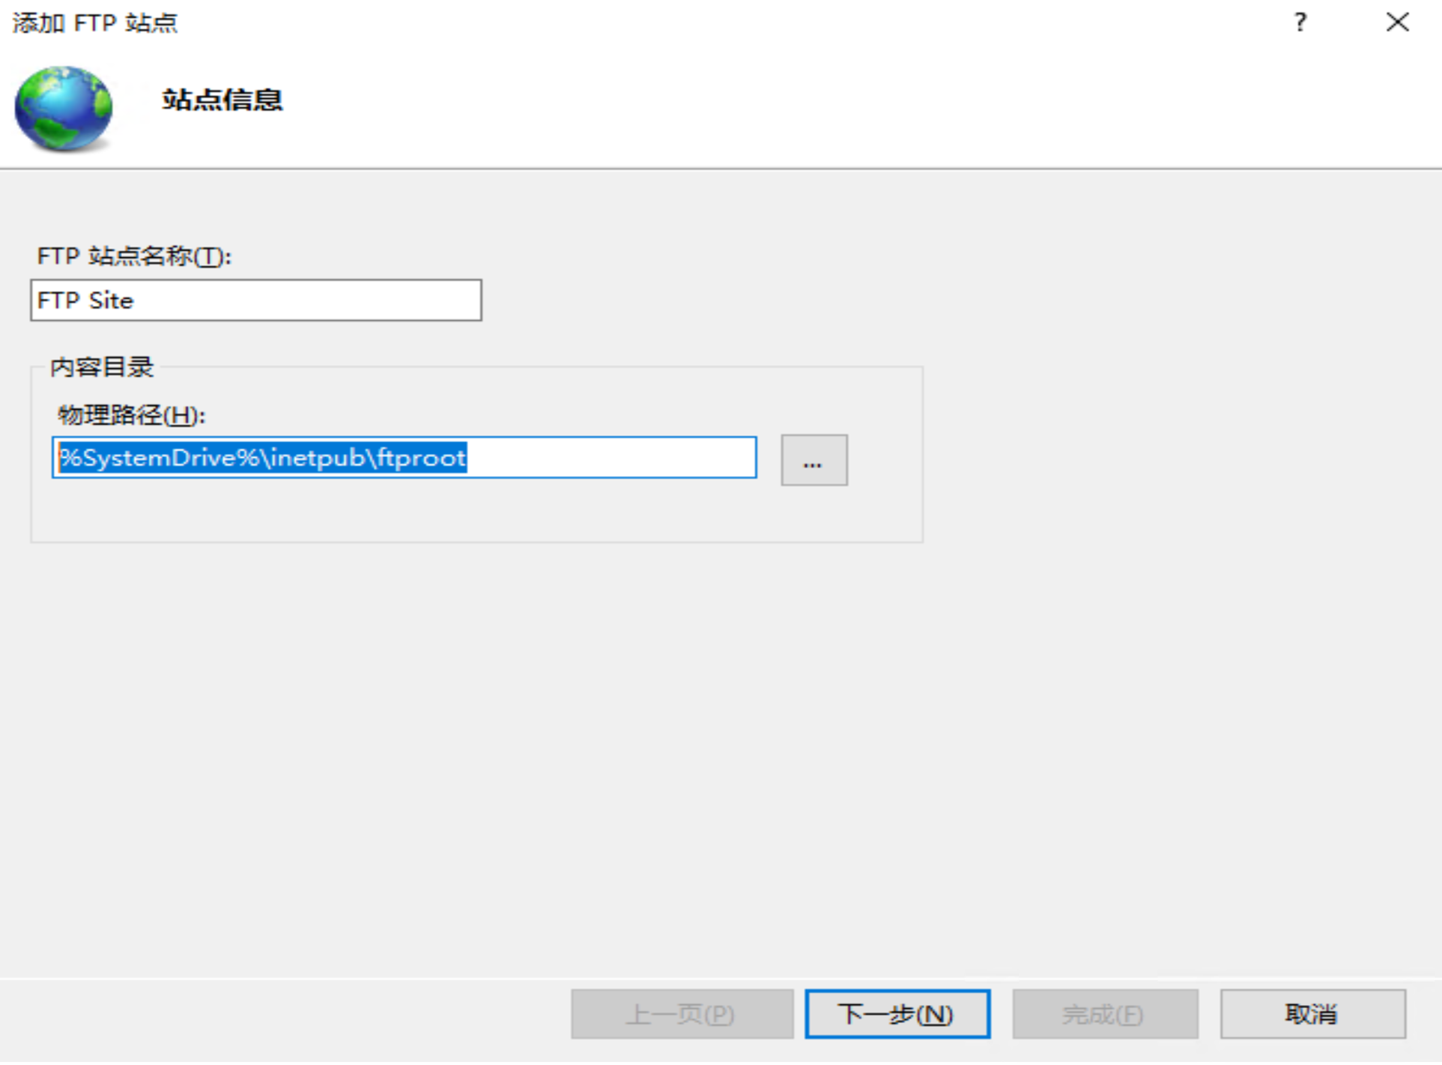This screenshot has height=1065, width=1442.
Task: Click the 物理路径(H) label
Action: [131, 415]
